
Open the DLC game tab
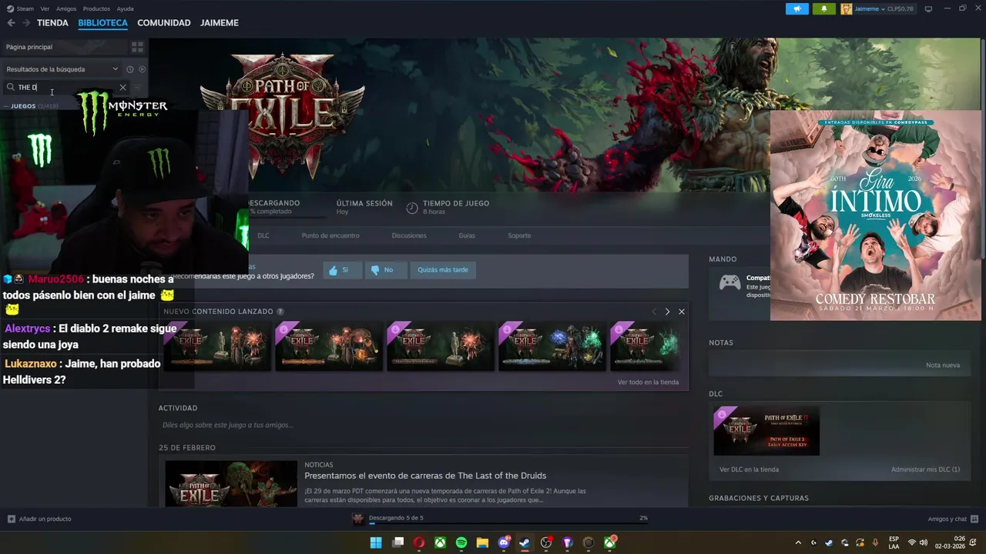point(263,235)
